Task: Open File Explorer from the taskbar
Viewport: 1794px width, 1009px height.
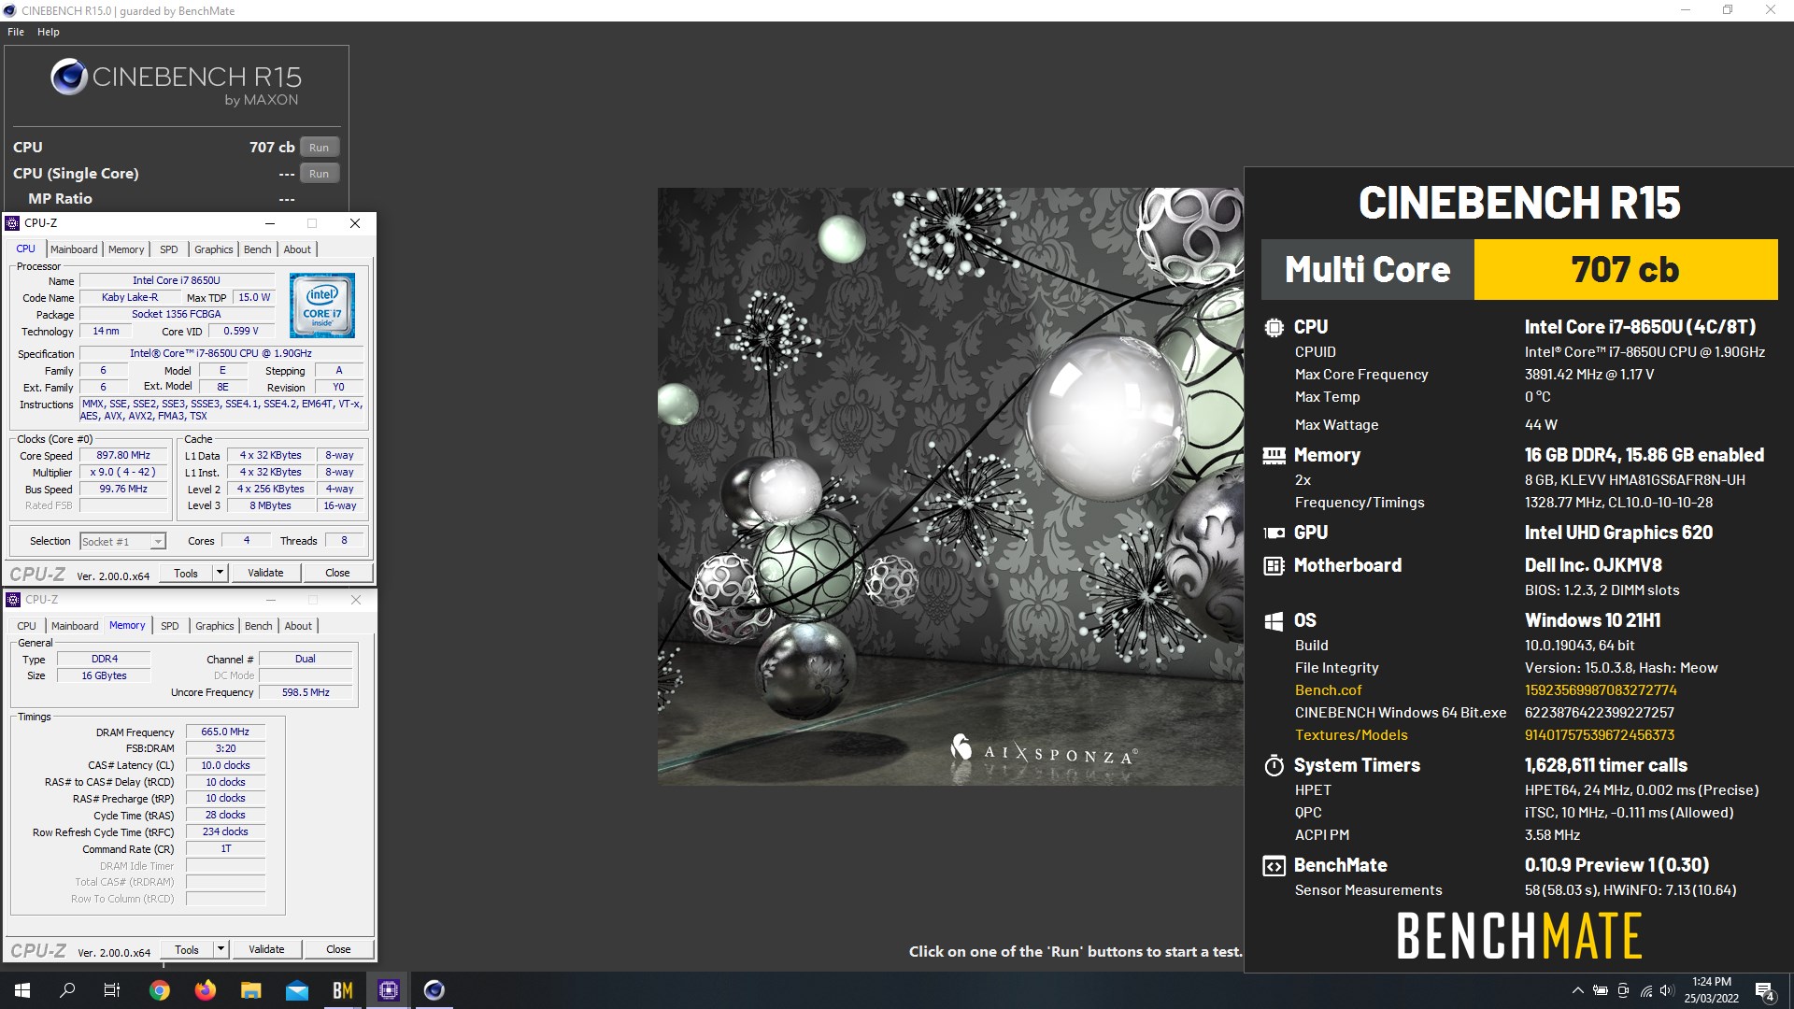Action: [250, 990]
